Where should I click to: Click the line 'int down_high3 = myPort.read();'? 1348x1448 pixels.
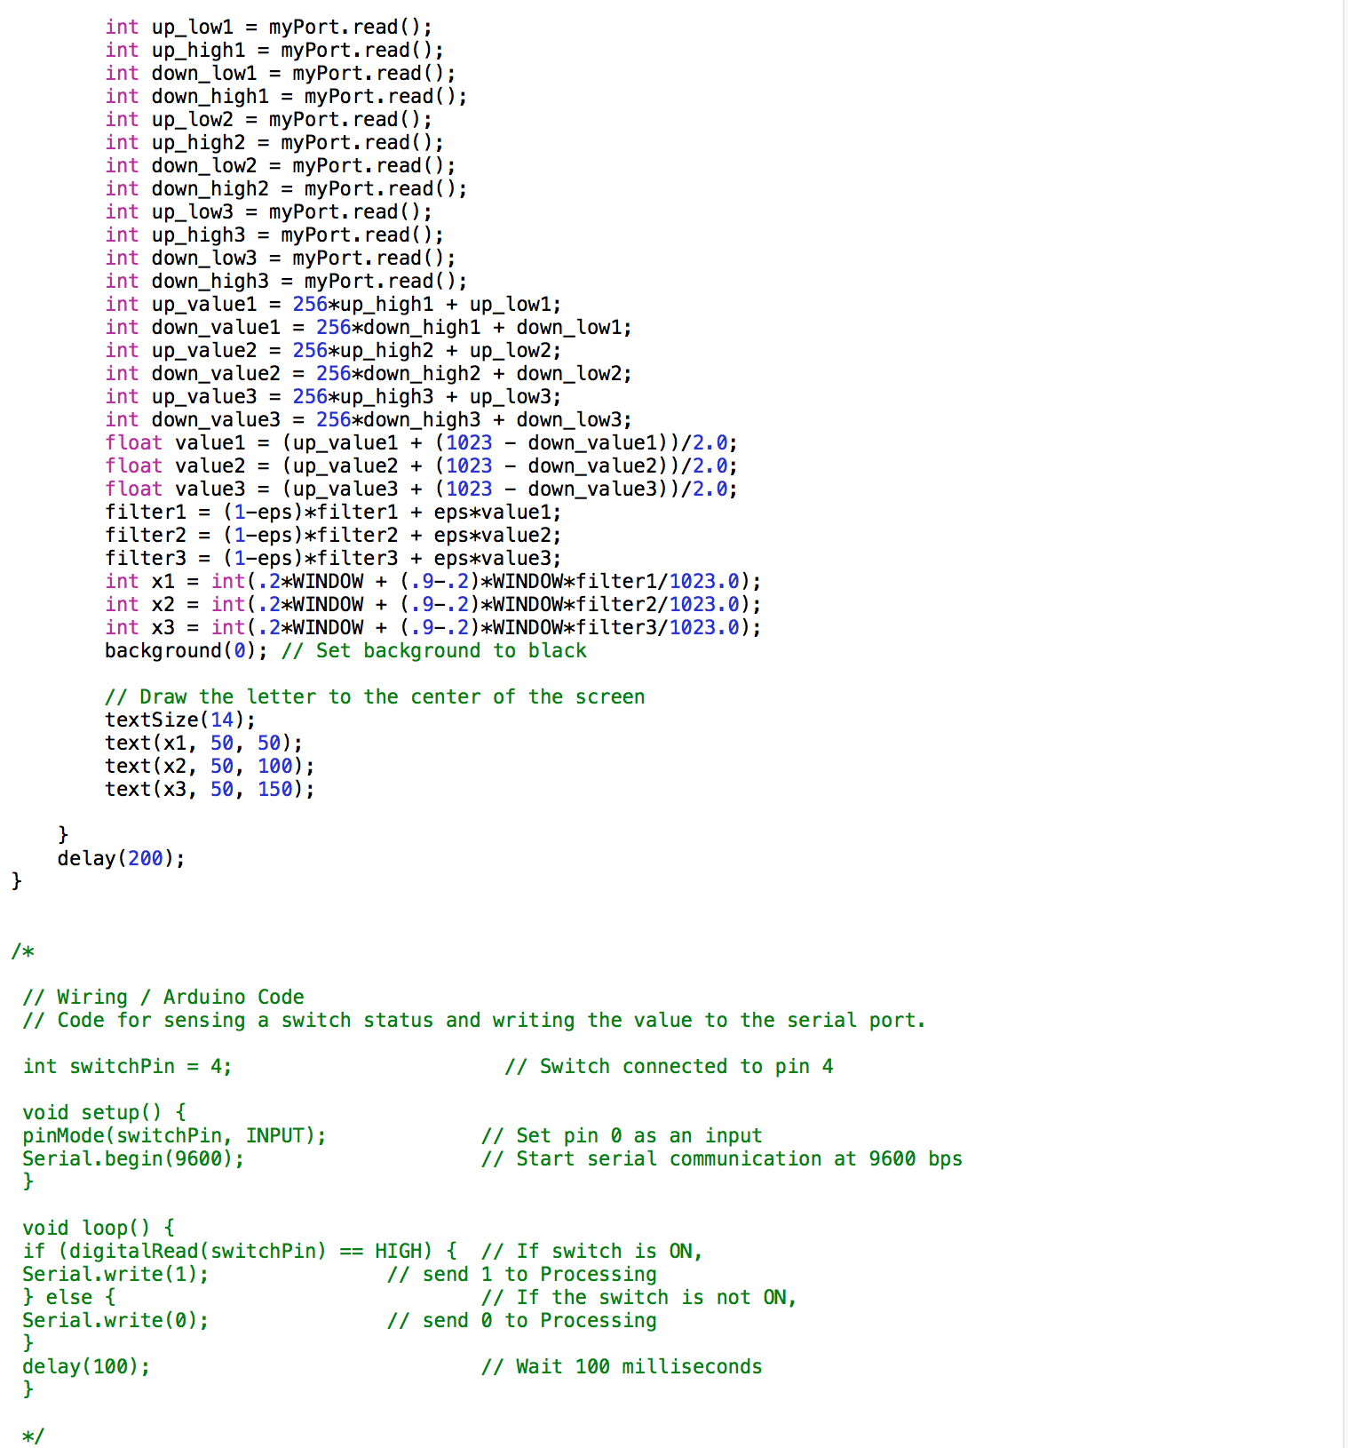click(x=286, y=282)
